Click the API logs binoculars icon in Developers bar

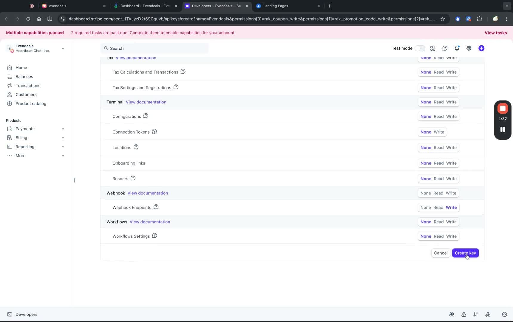coord(452,315)
